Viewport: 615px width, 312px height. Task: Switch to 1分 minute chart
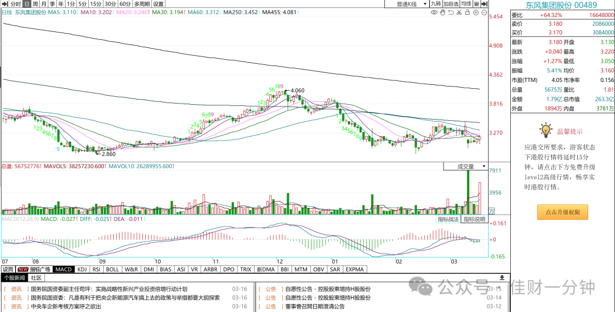coord(71,4)
